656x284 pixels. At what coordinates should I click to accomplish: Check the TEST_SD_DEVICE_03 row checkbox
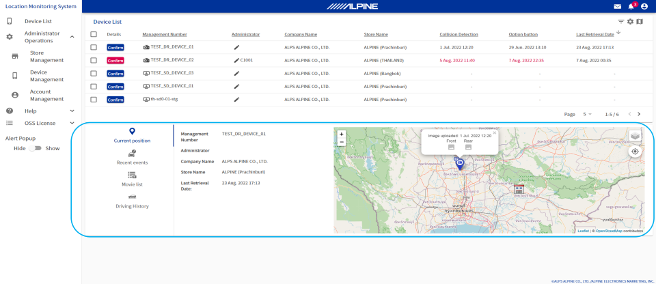(94, 73)
